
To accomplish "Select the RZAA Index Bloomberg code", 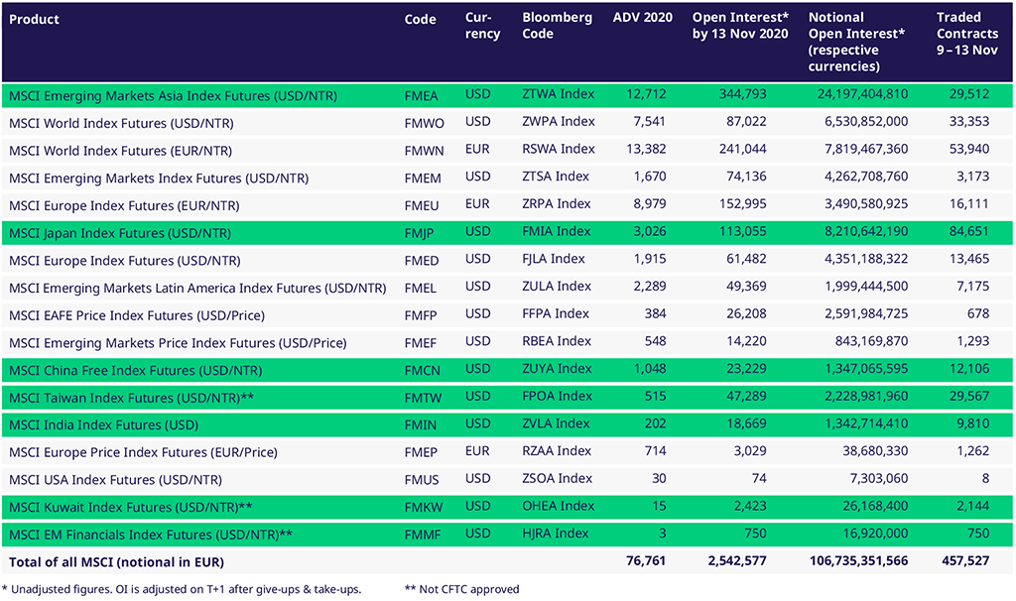I will tap(557, 451).
